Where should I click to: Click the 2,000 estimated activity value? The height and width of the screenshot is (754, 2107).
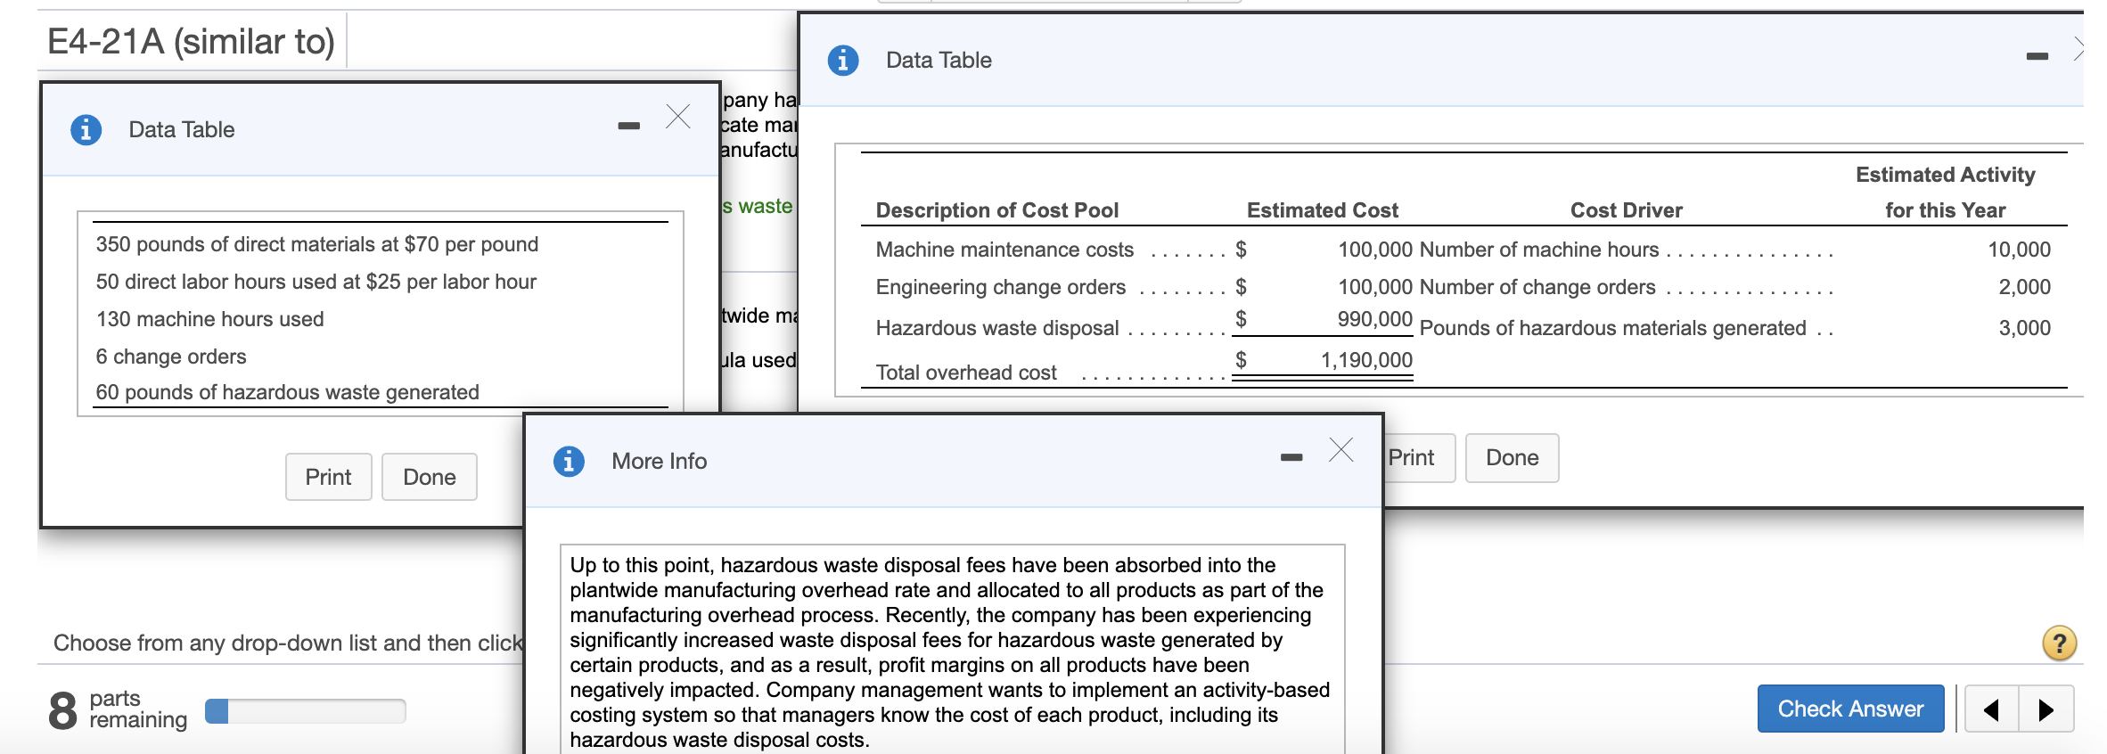coord(2024,287)
